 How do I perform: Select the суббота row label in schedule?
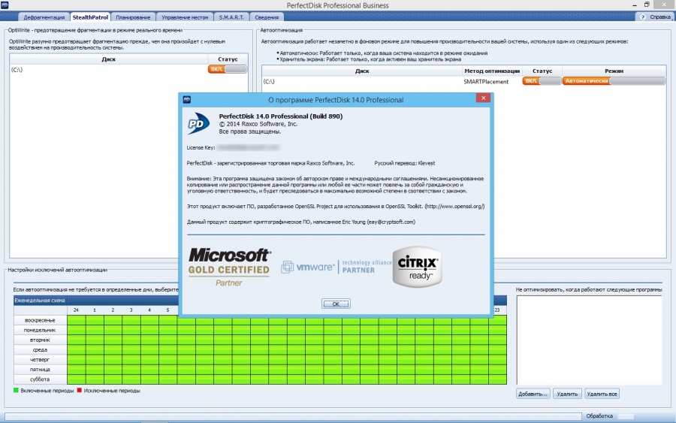pos(41,379)
